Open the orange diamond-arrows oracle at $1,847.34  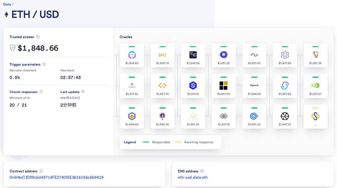point(162,85)
